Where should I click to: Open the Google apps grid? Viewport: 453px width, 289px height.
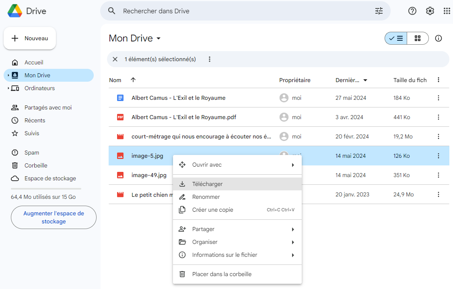(447, 11)
